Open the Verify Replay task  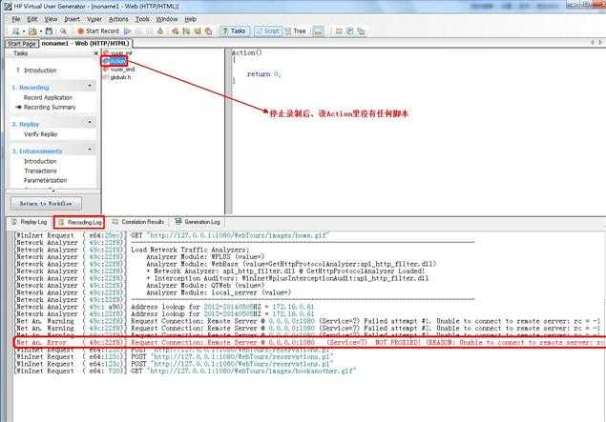(41, 134)
